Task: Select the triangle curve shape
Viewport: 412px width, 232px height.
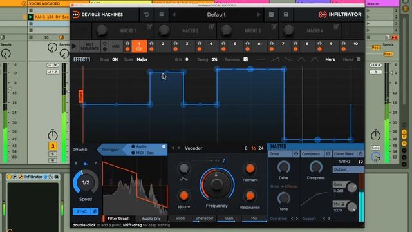Action: click(301, 59)
